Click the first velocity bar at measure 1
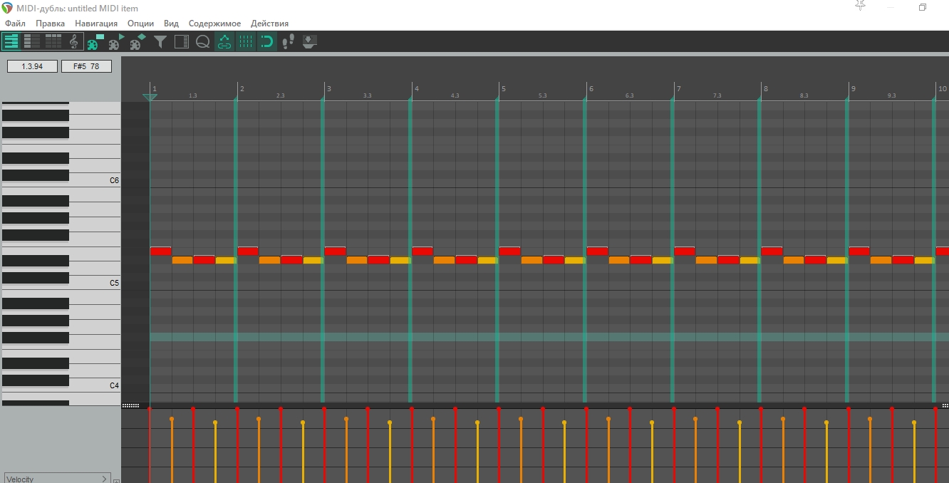Viewport: 949px width, 483px height. click(x=150, y=445)
